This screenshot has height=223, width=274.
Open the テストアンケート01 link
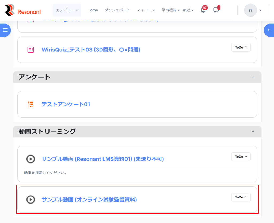[x=66, y=104]
